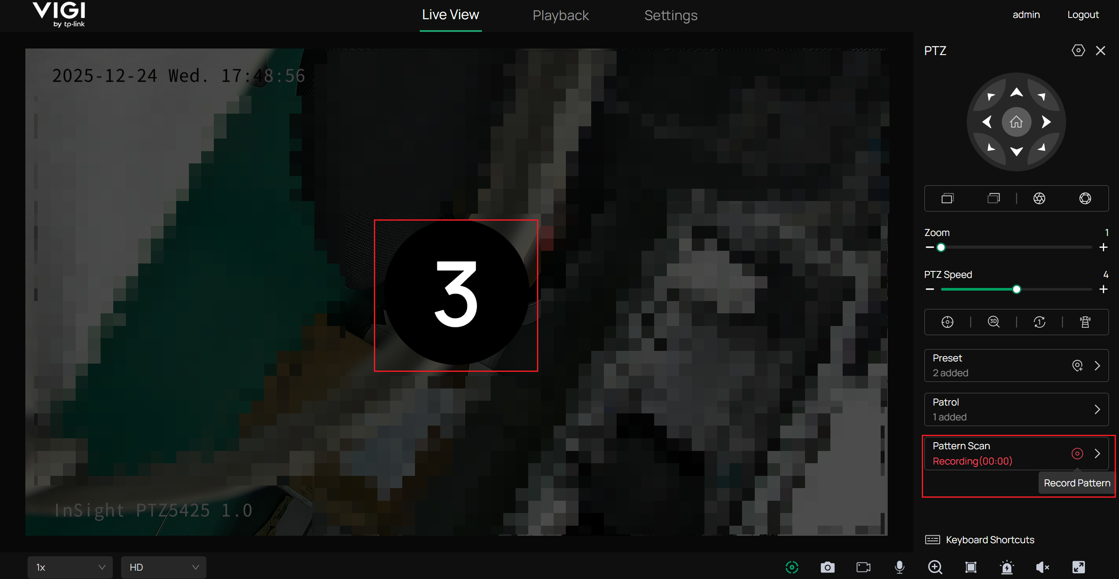Enter fullscreen live view
The width and height of the screenshot is (1119, 579).
[x=1078, y=567]
